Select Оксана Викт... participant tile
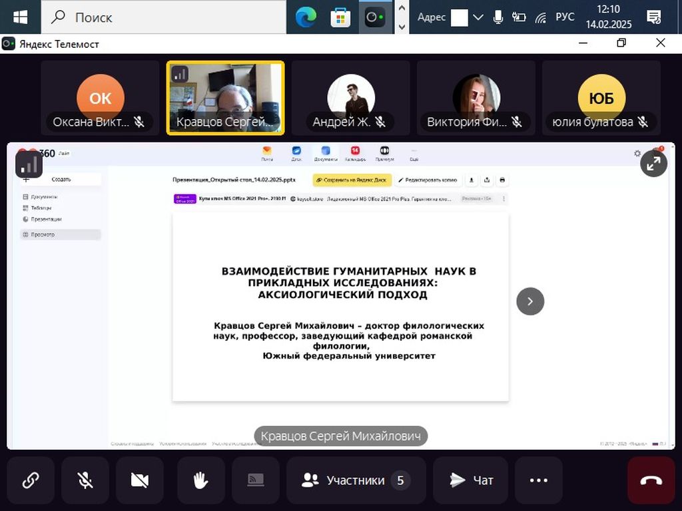 (x=101, y=98)
